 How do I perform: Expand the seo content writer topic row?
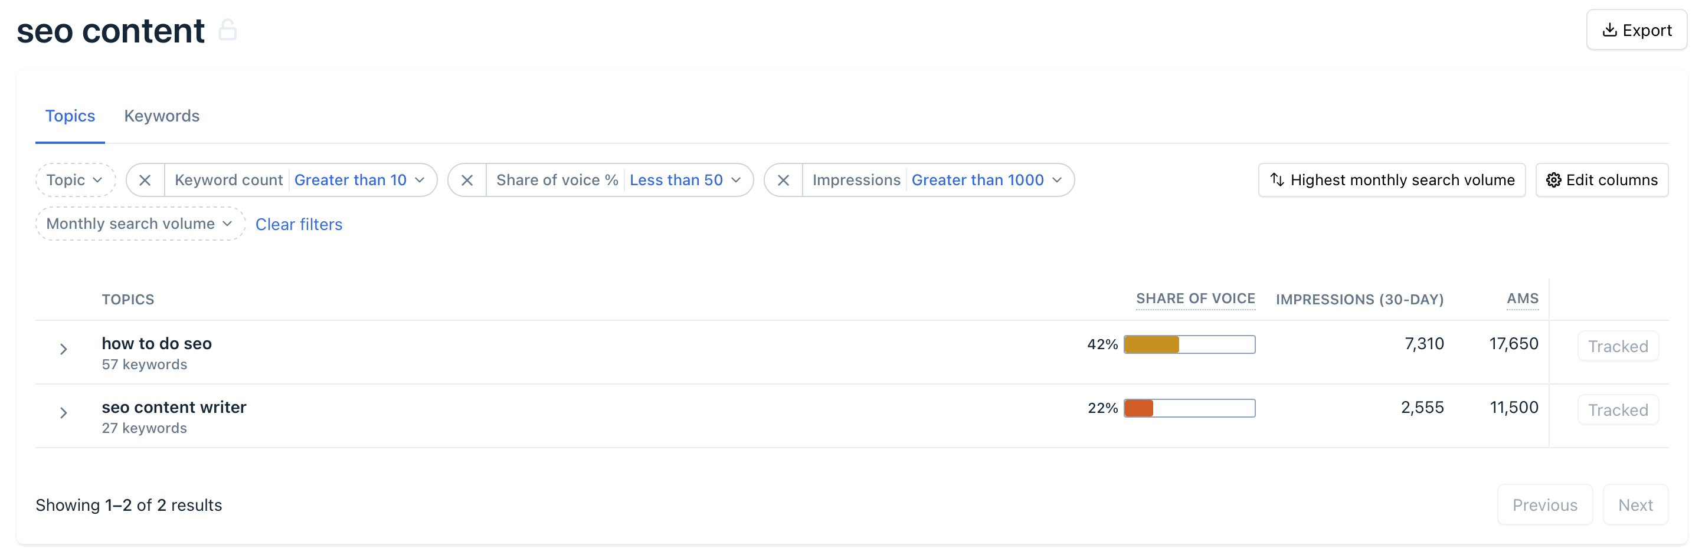pyautogui.click(x=63, y=413)
